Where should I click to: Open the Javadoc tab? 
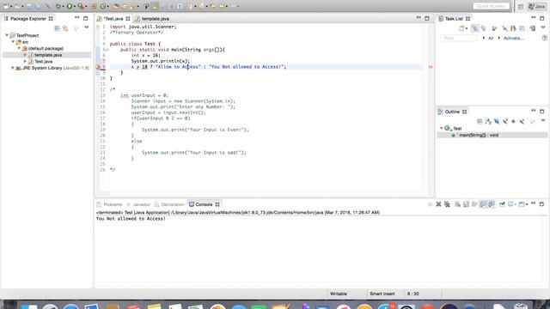[x=138, y=204]
